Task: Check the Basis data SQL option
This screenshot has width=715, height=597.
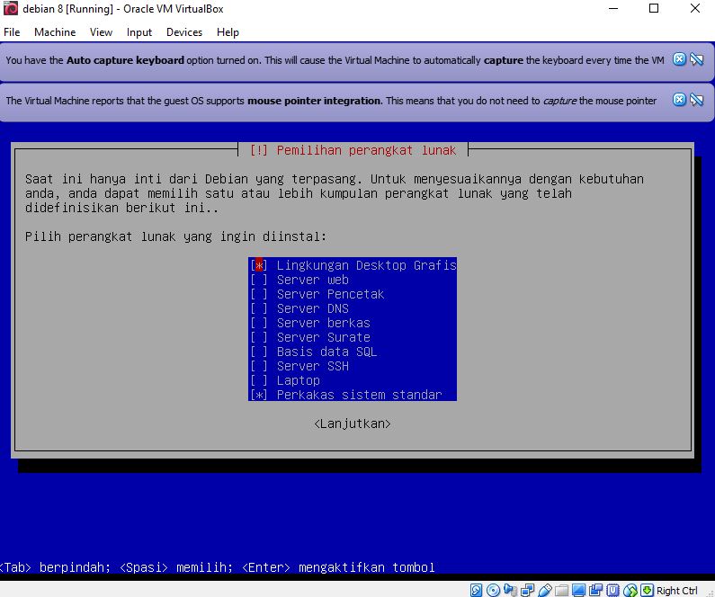Action: 353,352
